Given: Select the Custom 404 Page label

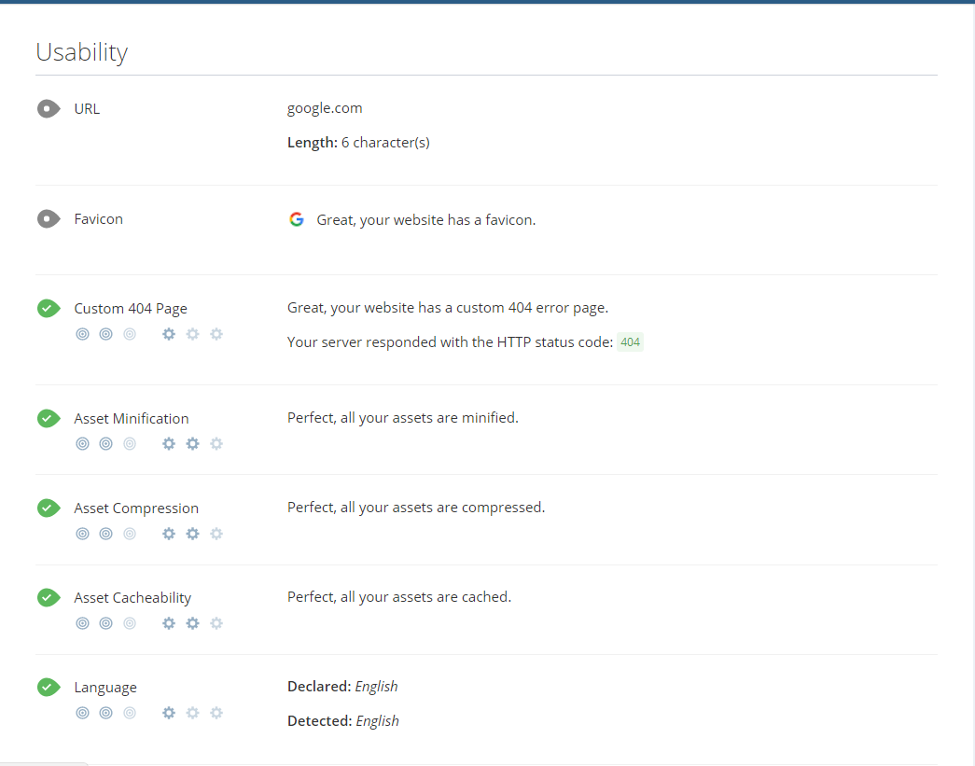Looking at the screenshot, I should [x=131, y=309].
